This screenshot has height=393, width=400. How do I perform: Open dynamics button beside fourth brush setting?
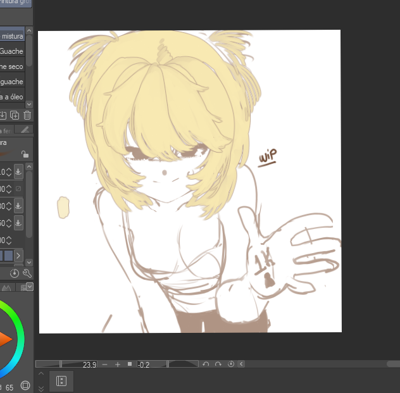point(18,223)
